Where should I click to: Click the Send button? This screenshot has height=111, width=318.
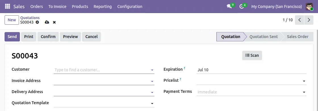pos(12,37)
